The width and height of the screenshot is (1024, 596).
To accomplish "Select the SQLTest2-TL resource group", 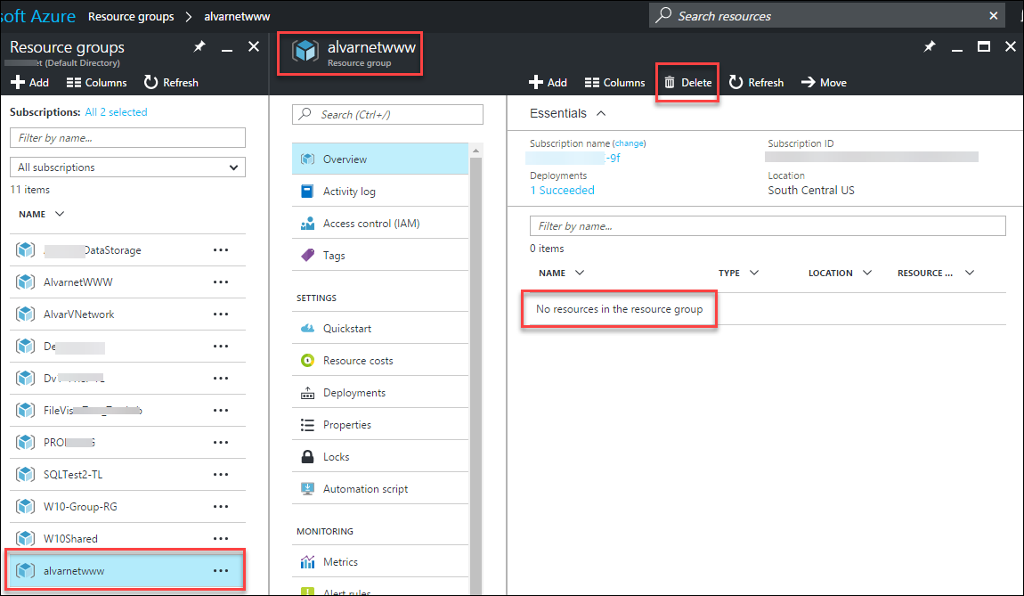I will (128, 474).
